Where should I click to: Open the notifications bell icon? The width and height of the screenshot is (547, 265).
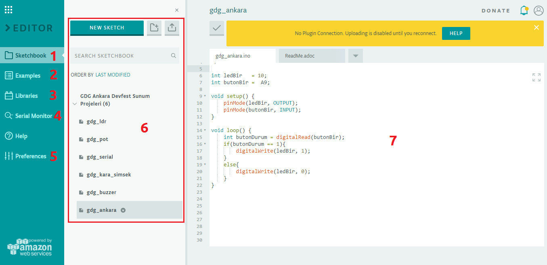[x=524, y=10]
